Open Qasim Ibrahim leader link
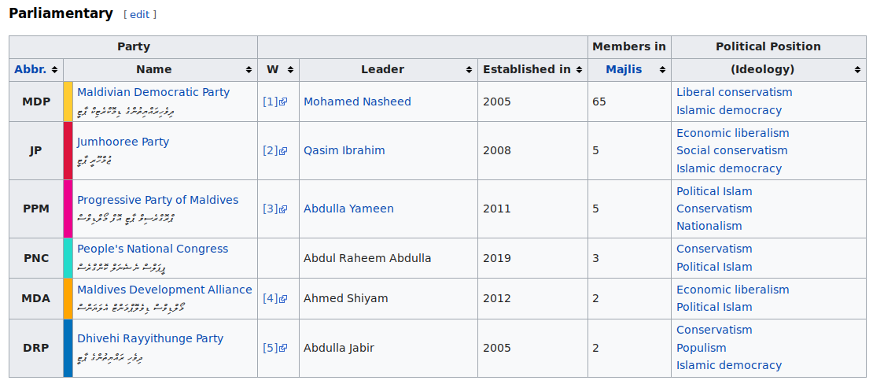 [344, 150]
